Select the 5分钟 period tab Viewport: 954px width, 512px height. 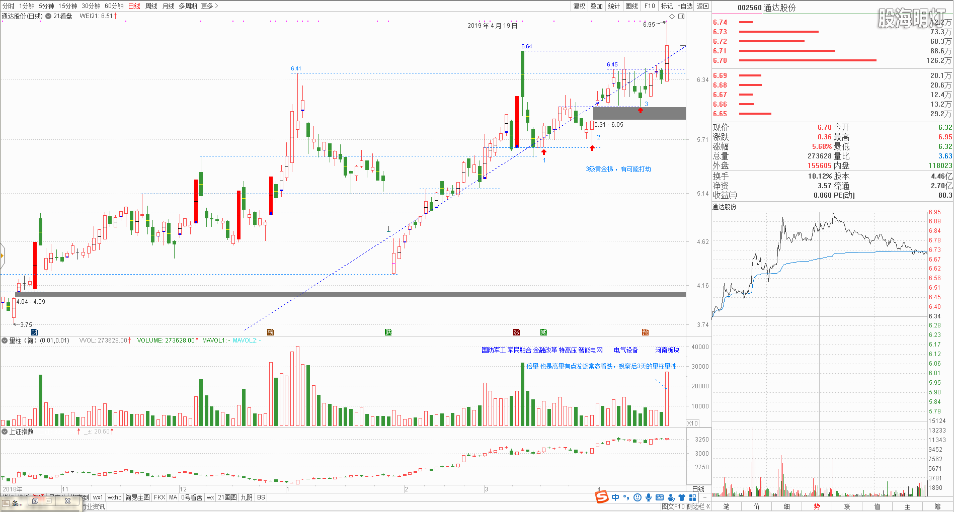coord(46,6)
